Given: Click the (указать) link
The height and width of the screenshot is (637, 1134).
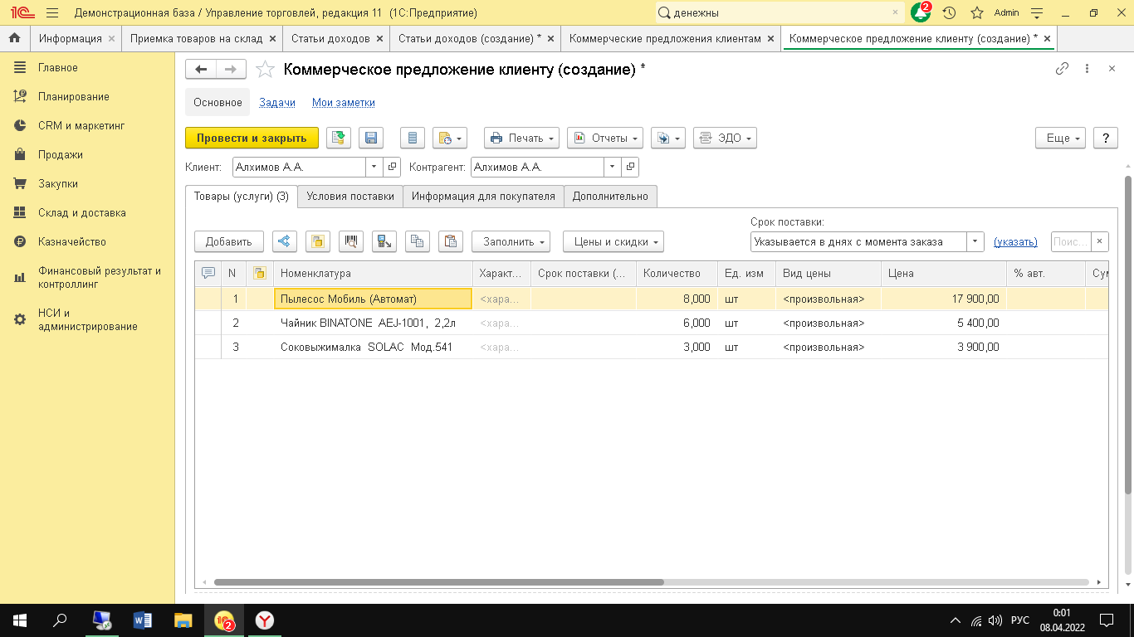Looking at the screenshot, I should coord(1015,242).
